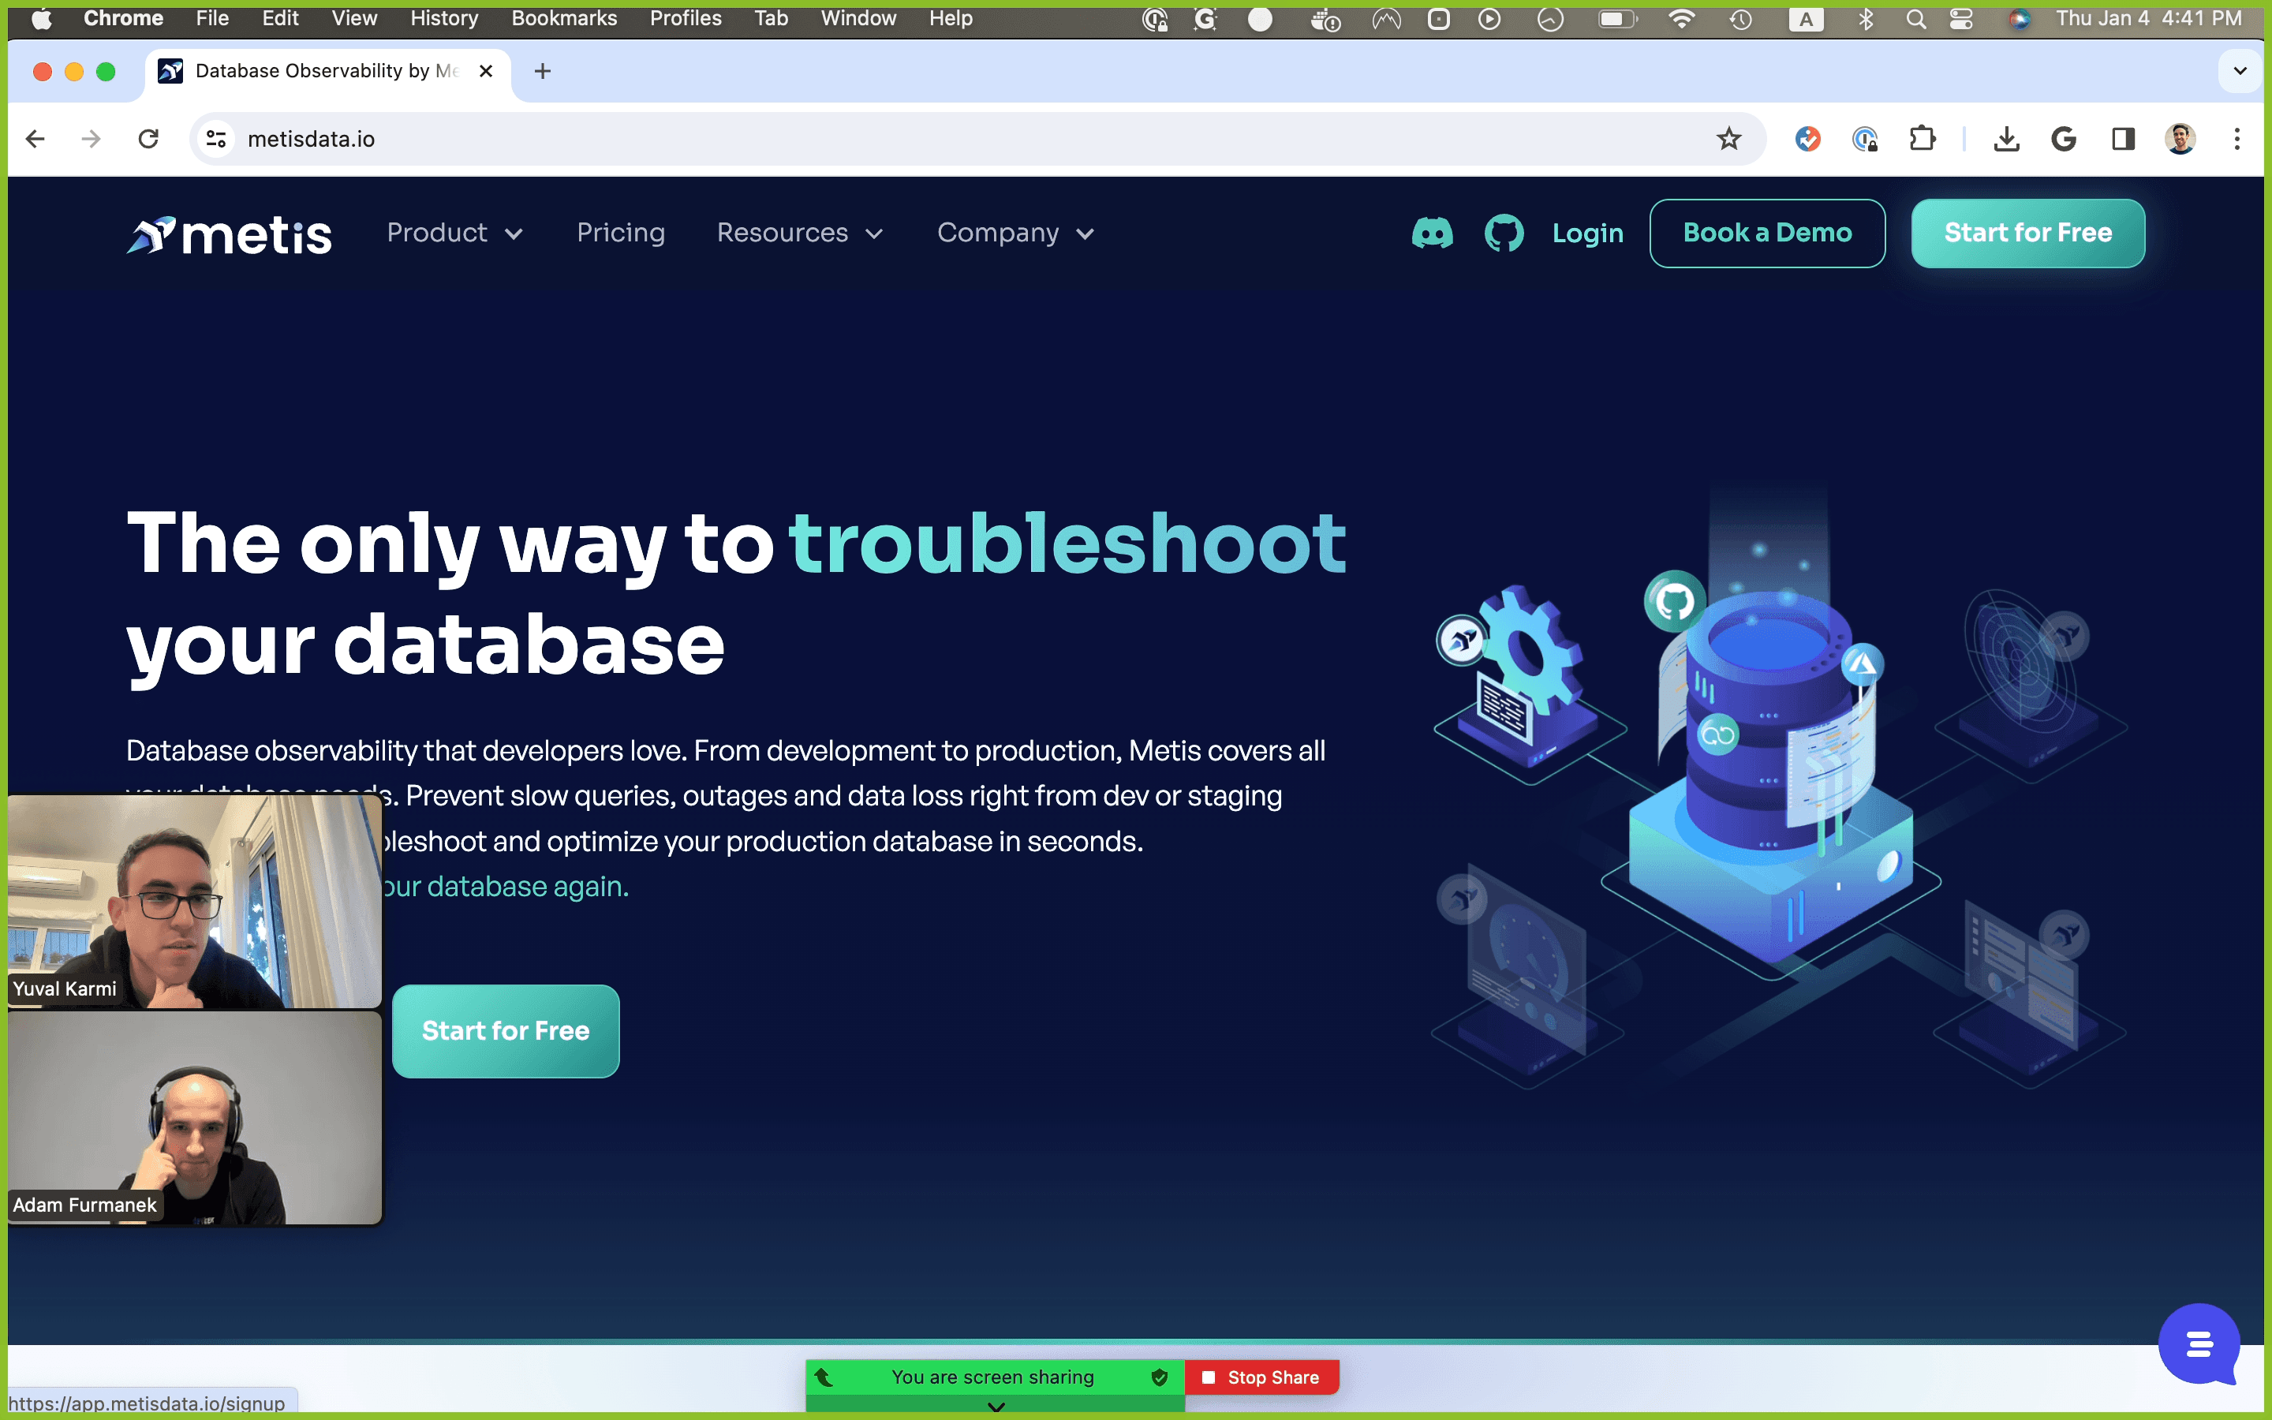The height and width of the screenshot is (1420, 2272).
Task: Expand the Product dropdown menu
Action: pyautogui.click(x=454, y=233)
